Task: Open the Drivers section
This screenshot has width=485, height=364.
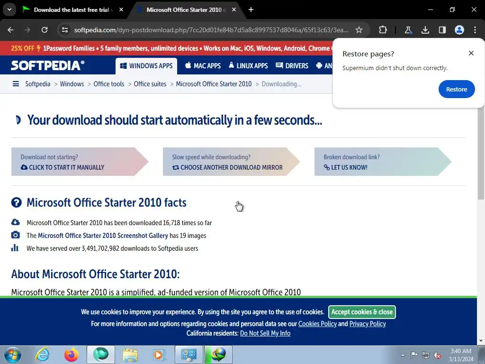Action: pyautogui.click(x=292, y=65)
